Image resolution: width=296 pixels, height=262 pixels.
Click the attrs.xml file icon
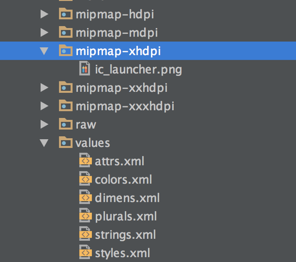click(x=85, y=160)
